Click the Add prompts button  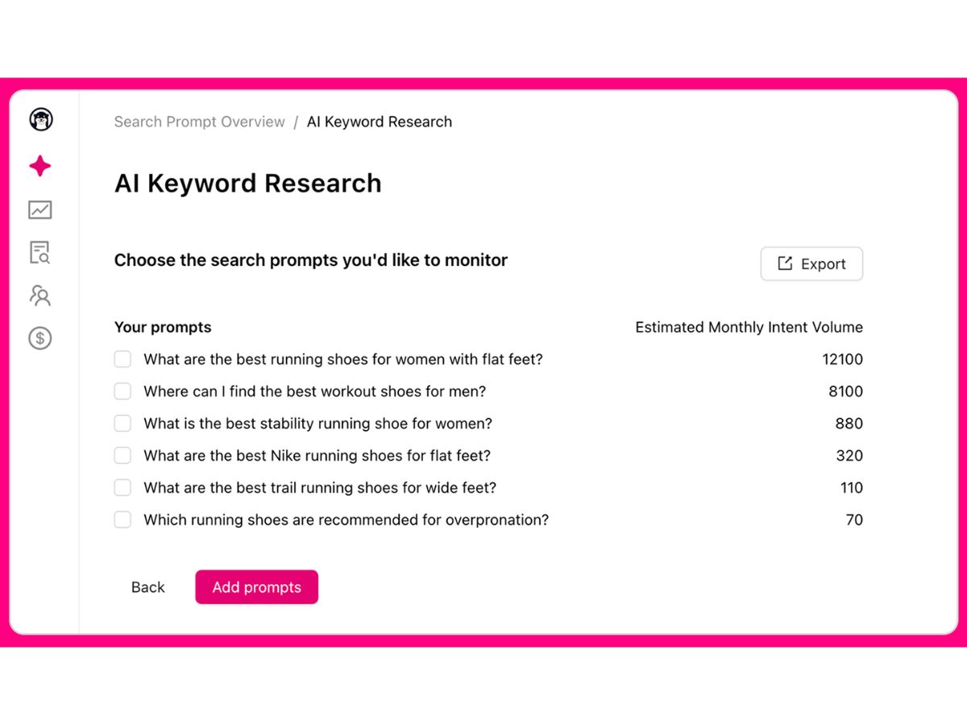256,587
